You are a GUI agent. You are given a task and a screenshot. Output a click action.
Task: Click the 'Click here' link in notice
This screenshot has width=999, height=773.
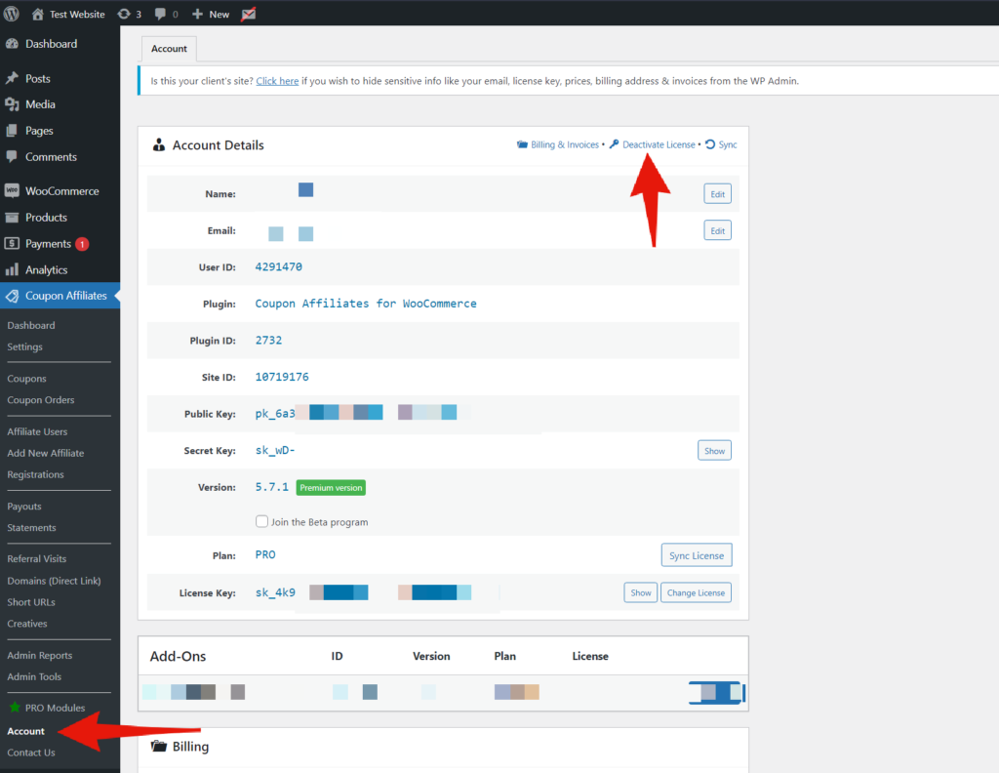point(277,81)
